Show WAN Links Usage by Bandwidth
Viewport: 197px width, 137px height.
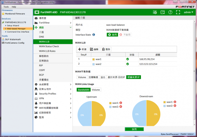point(83,90)
